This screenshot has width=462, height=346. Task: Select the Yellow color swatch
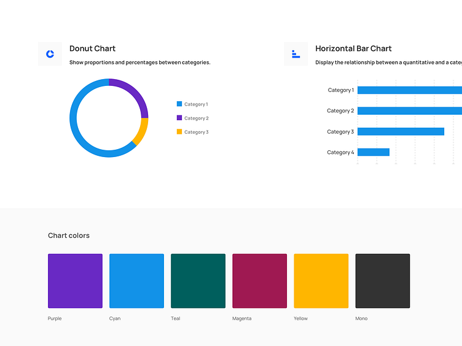[x=321, y=281]
